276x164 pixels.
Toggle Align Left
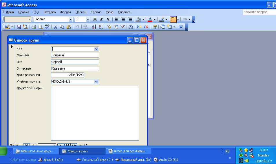(116, 19)
